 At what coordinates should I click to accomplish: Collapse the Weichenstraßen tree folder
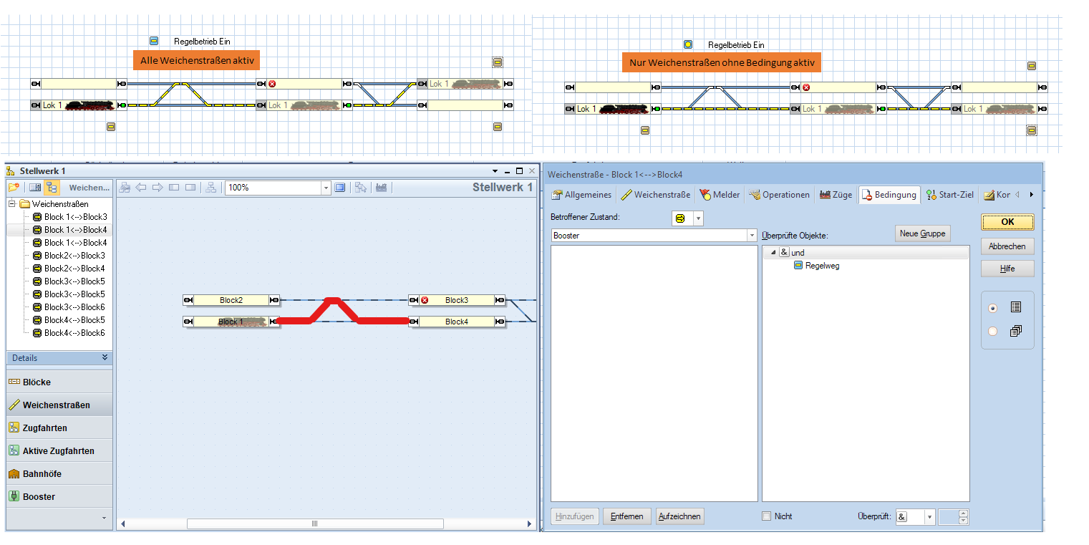click(x=12, y=204)
